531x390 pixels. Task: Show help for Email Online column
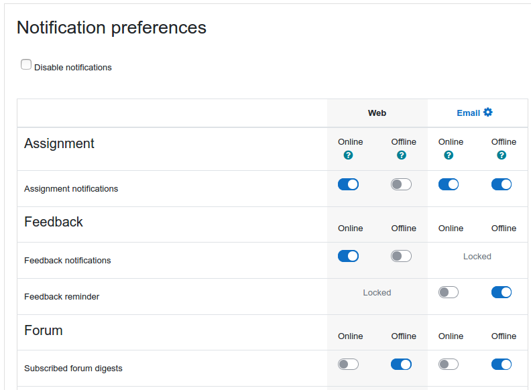pos(449,155)
